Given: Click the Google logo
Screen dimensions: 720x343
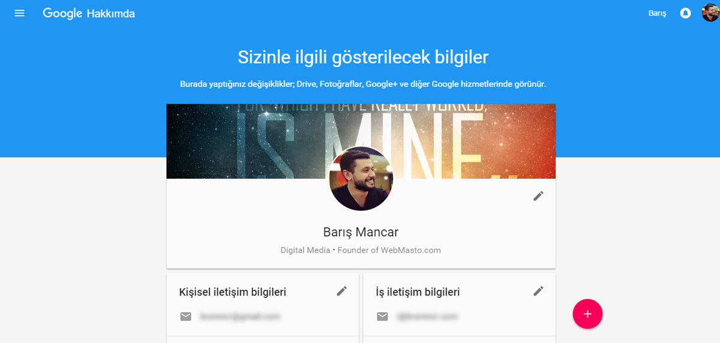Looking at the screenshot, I should coord(62,14).
